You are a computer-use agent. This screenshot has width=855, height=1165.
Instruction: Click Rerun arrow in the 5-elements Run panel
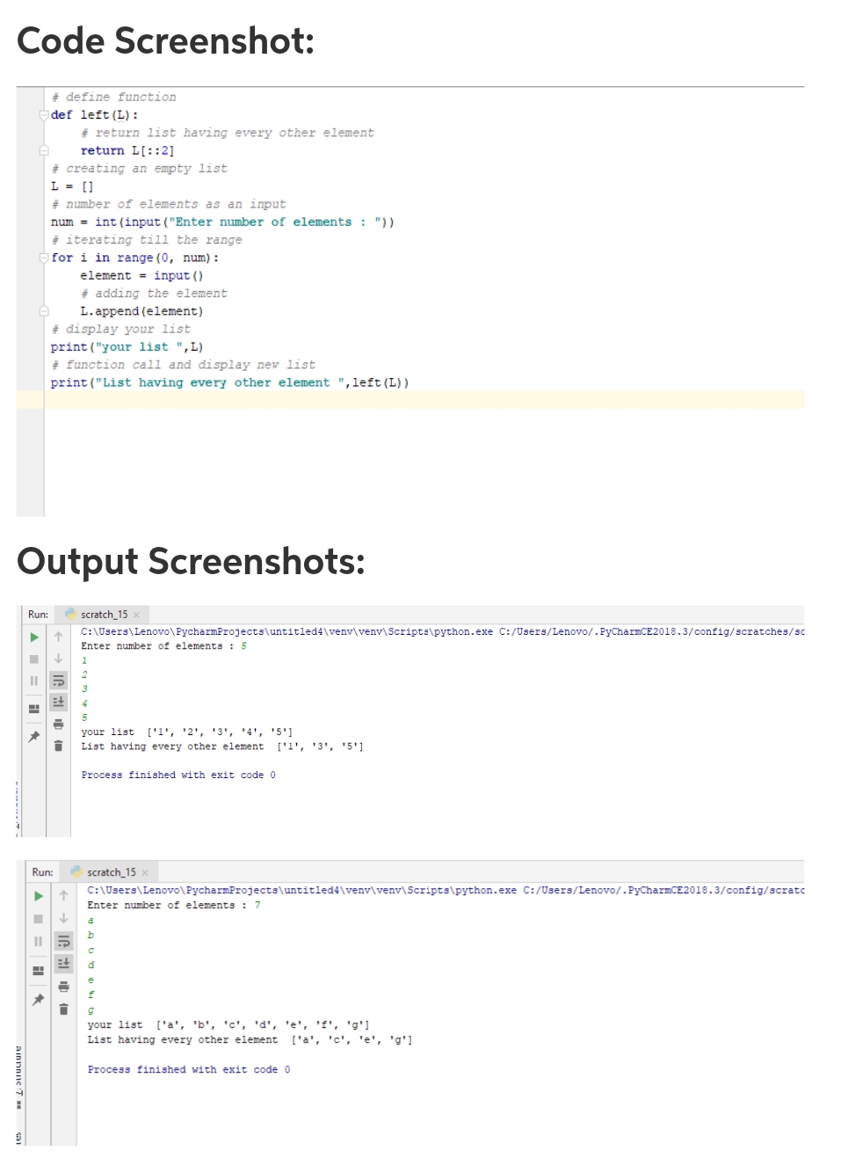click(x=34, y=637)
